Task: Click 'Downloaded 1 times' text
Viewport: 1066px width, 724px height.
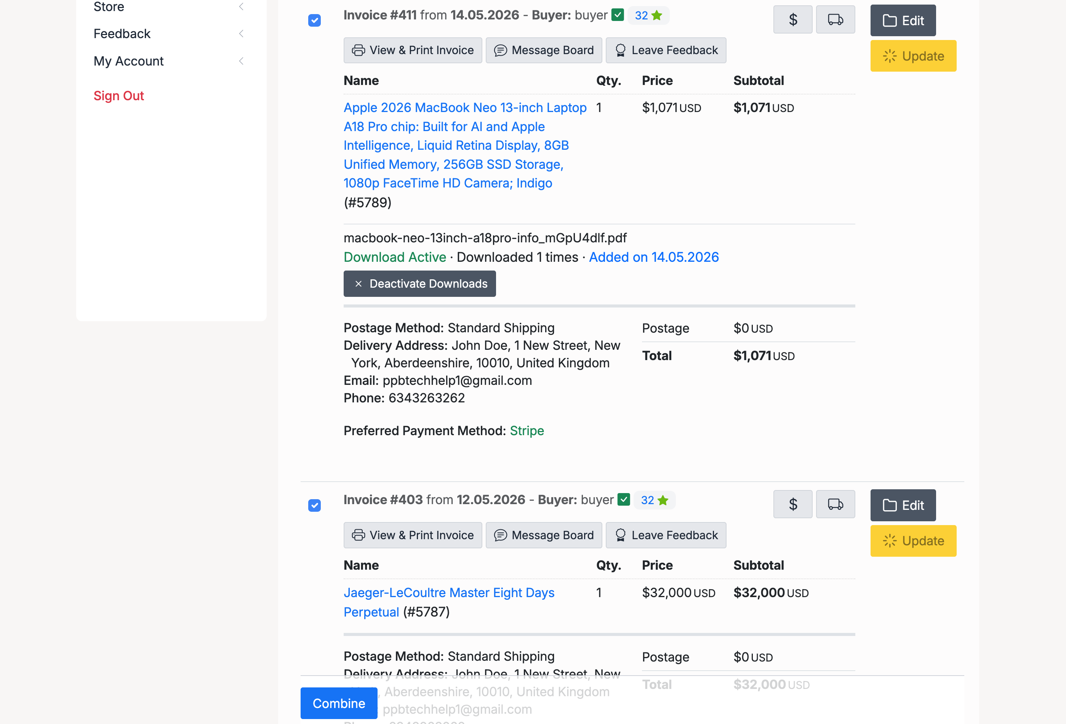Action: pyautogui.click(x=517, y=257)
